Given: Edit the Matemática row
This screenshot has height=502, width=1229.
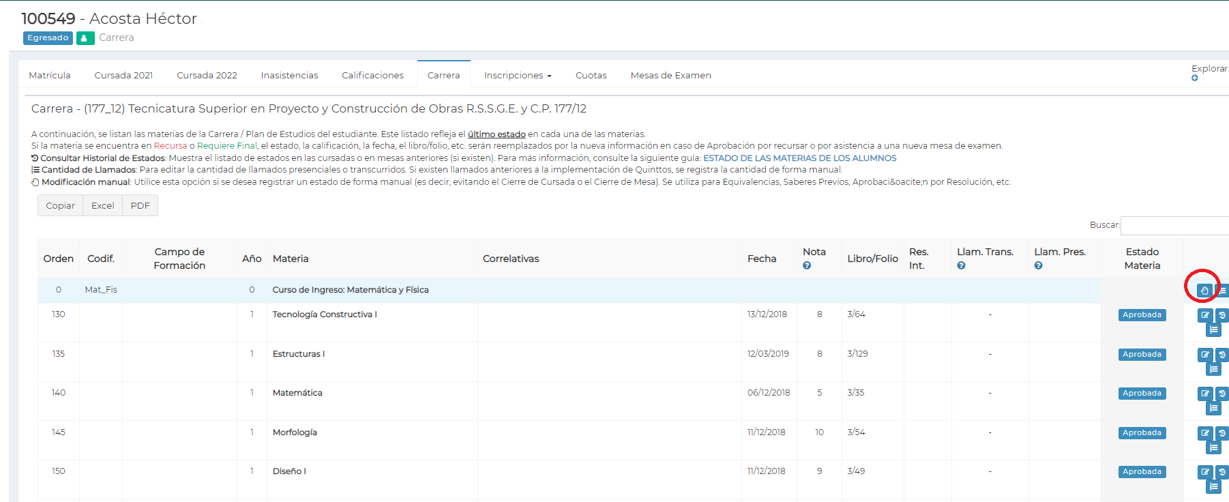Looking at the screenshot, I should point(1205,394).
